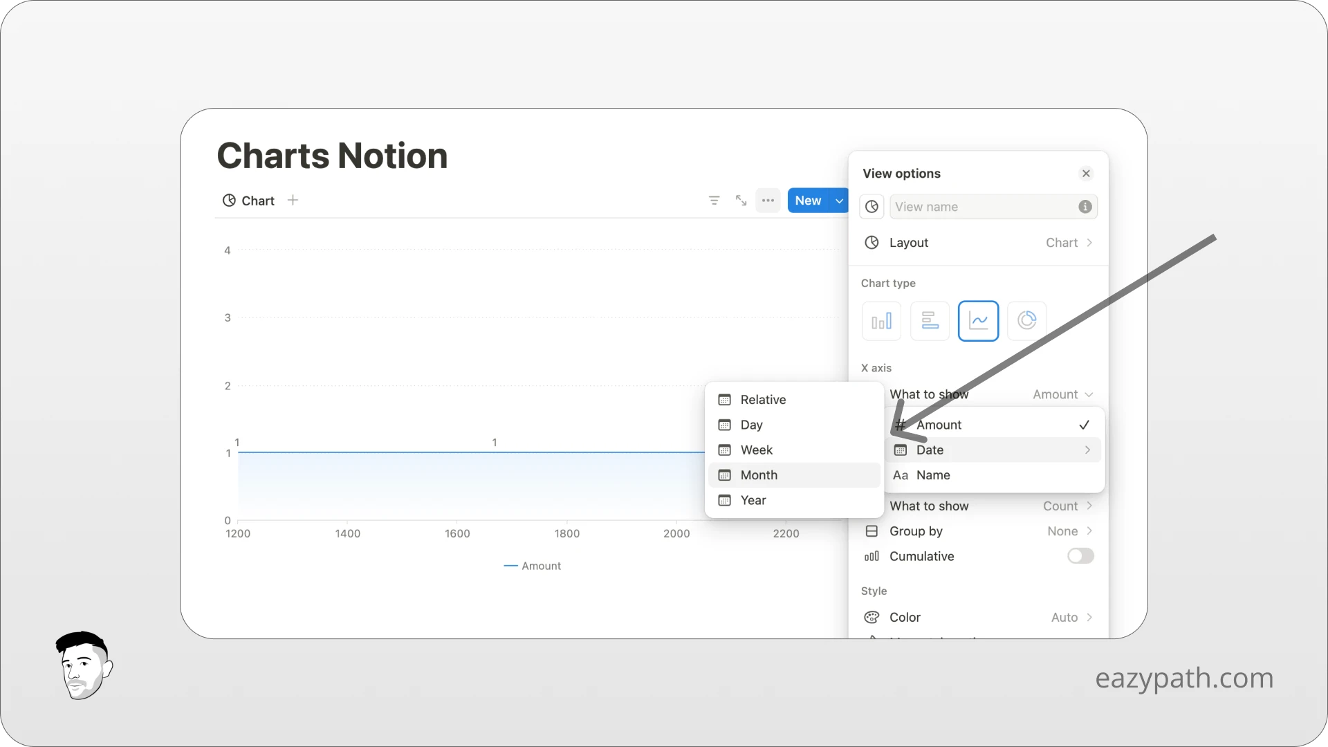Toggle the Cumulative switch on
Viewport: 1328px width, 747px height.
pyautogui.click(x=1081, y=555)
